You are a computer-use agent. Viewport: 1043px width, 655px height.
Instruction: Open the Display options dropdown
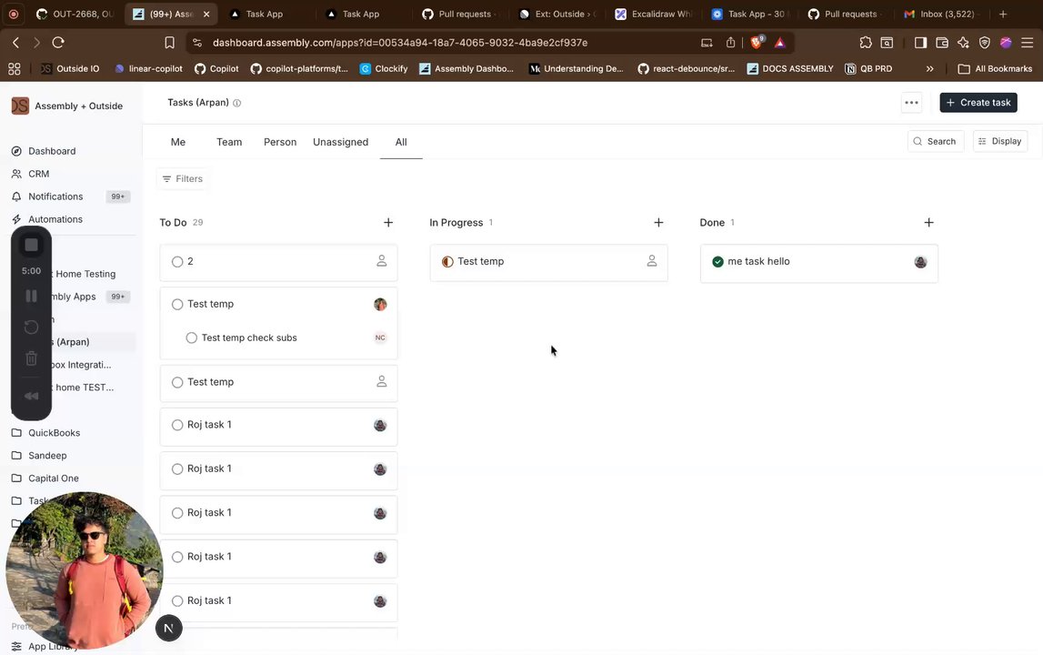click(x=999, y=141)
